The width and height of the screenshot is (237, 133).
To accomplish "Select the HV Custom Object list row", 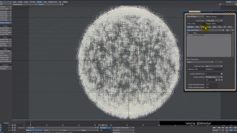I will (209, 35).
